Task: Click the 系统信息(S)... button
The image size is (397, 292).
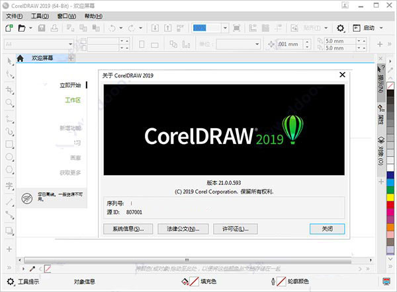Action: (128, 229)
